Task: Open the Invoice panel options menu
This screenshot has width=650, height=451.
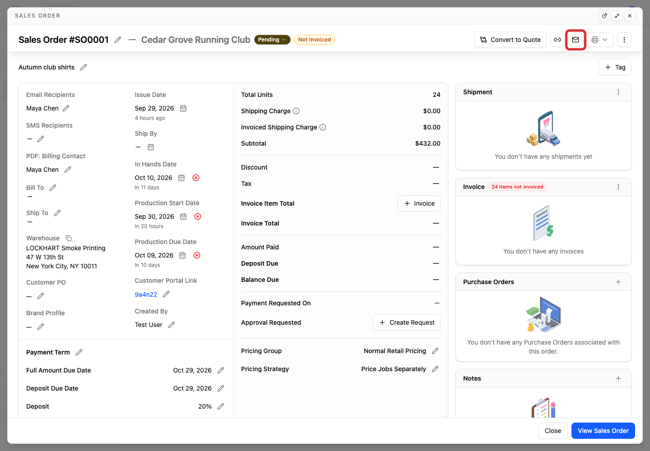Action: (618, 187)
